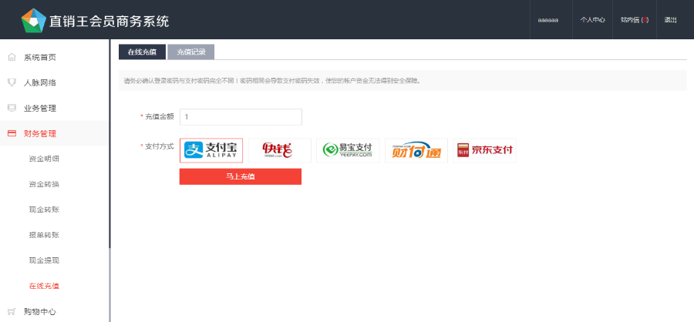Open 个人中心 in the header
This screenshot has width=694, height=322.
(593, 20)
